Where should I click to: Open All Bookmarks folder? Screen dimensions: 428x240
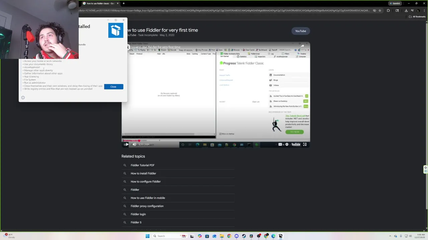(417, 17)
